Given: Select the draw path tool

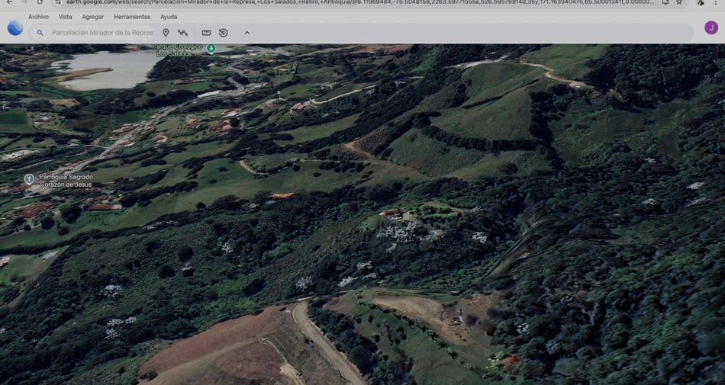Looking at the screenshot, I should (x=183, y=33).
